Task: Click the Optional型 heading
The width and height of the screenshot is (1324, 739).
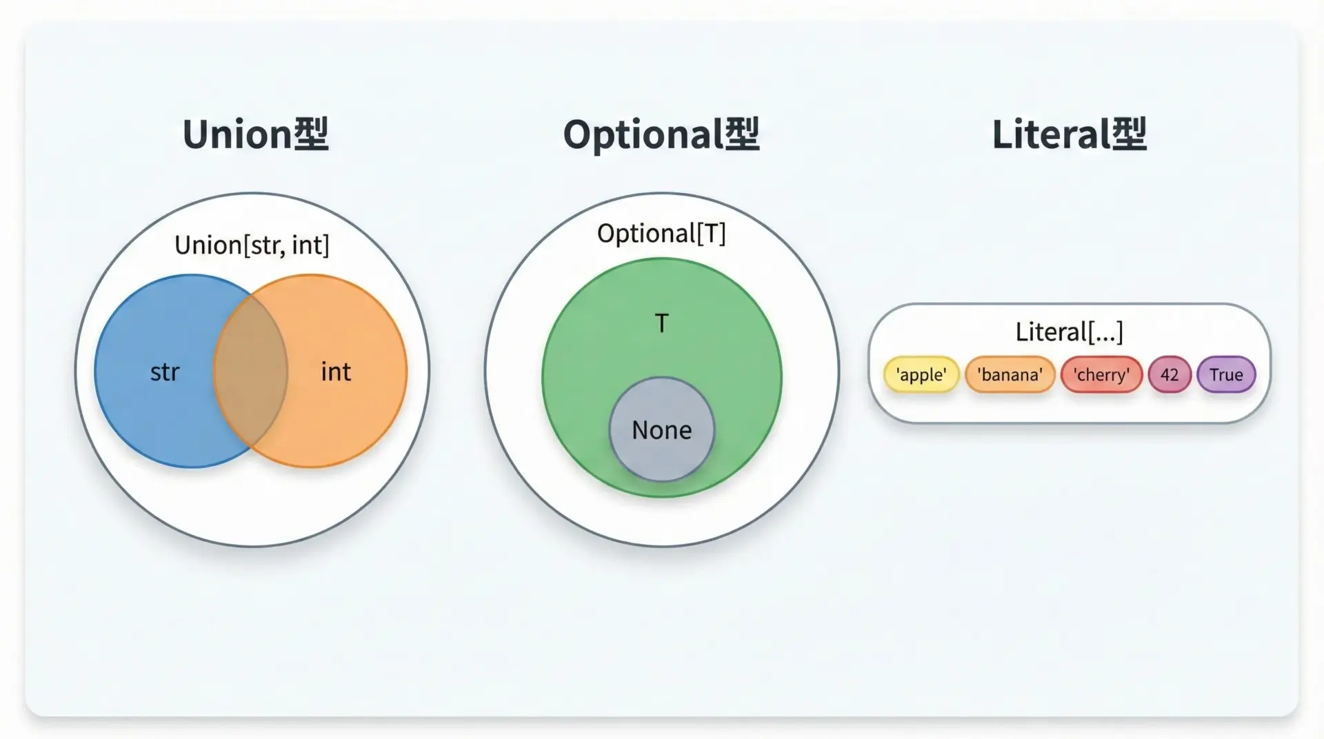Action: (x=661, y=134)
